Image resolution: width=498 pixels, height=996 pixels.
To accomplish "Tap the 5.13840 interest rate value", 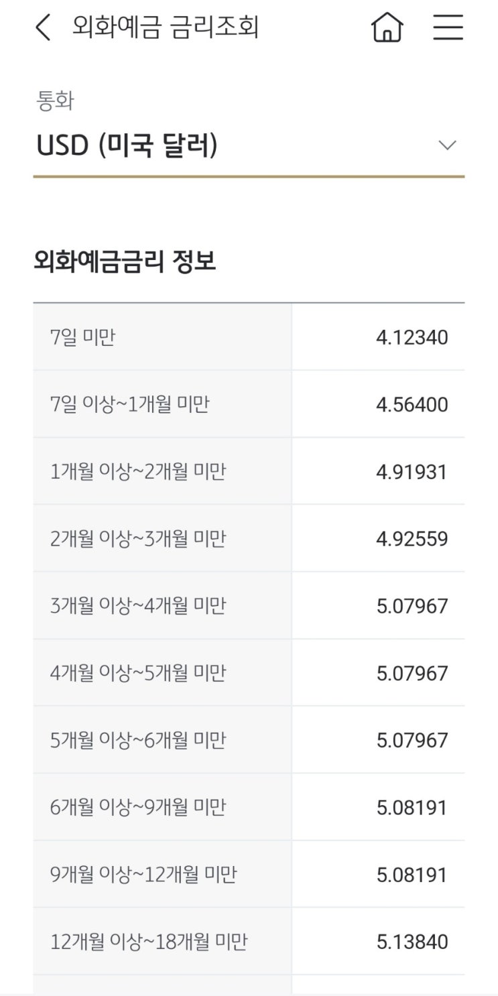I will (412, 942).
